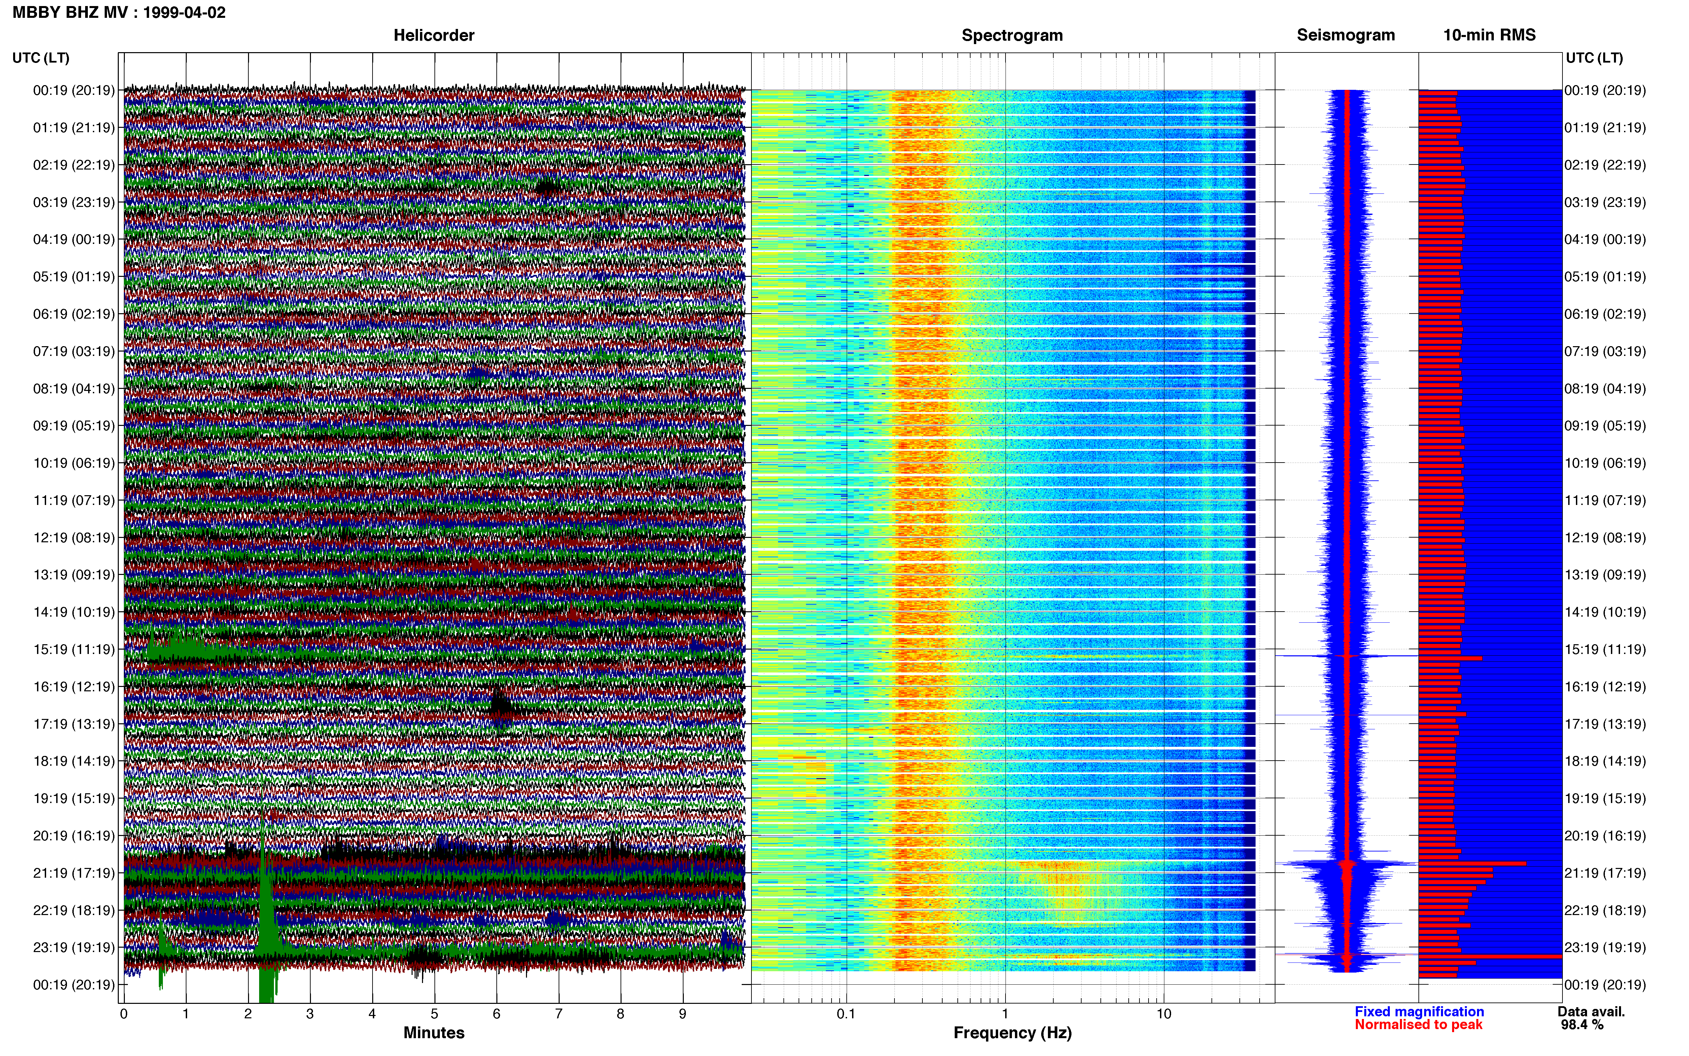Click the right 'UTC (LT)' axis label
This screenshot has width=1689, height=1056.
click(1594, 58)
